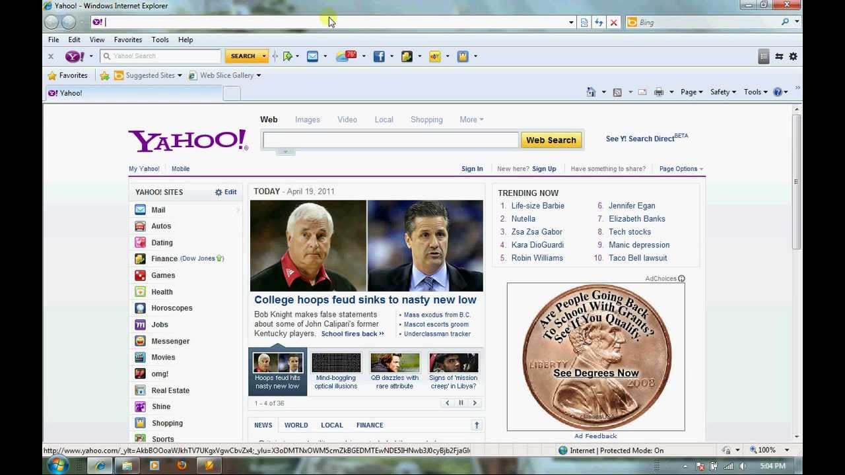Click the Stop loading X button
845x475 pixels.
(613, 22)
